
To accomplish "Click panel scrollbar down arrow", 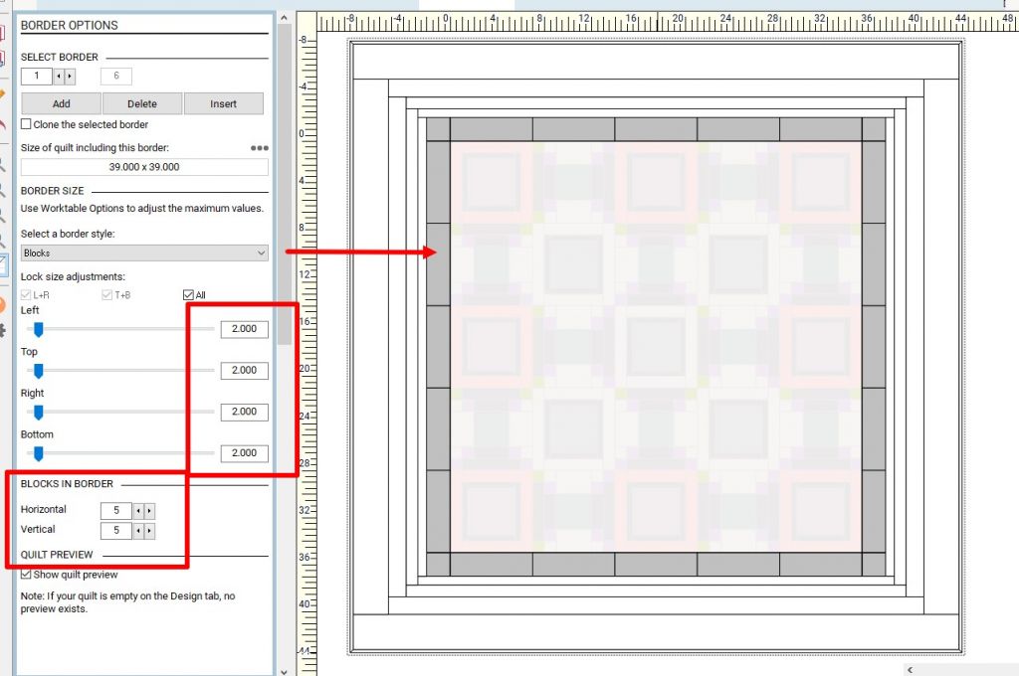I will click(284, 671).
